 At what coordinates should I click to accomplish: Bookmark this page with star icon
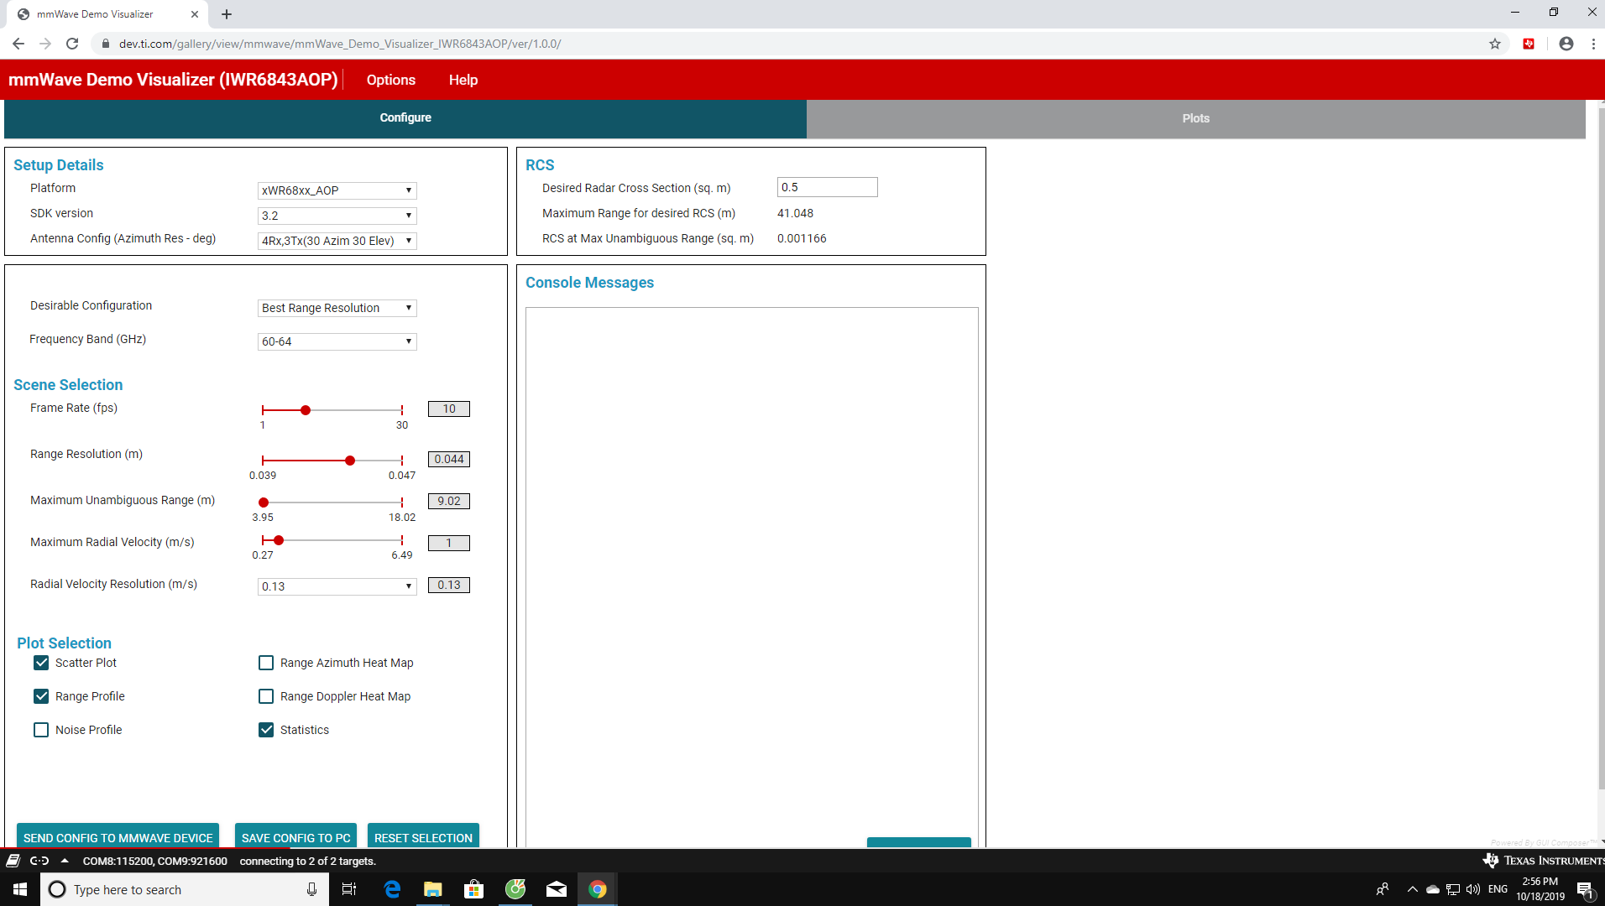[x=1495, y=44]
